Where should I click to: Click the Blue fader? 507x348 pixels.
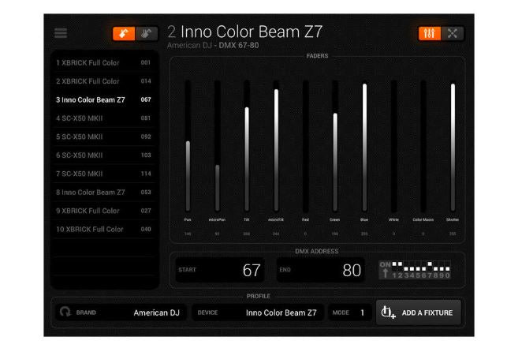[364, 146]
